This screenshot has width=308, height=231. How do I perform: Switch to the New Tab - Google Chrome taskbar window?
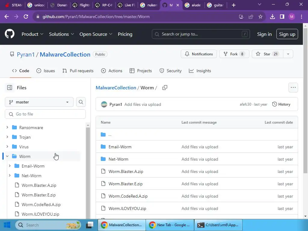click(170, 225)
